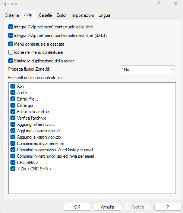The width and height of the screenshot is (183, 213).
Task: Toggle the '7-Zip > CRC SHA >' checkbox
Action: pyautogui.click(x=13, y=169)
